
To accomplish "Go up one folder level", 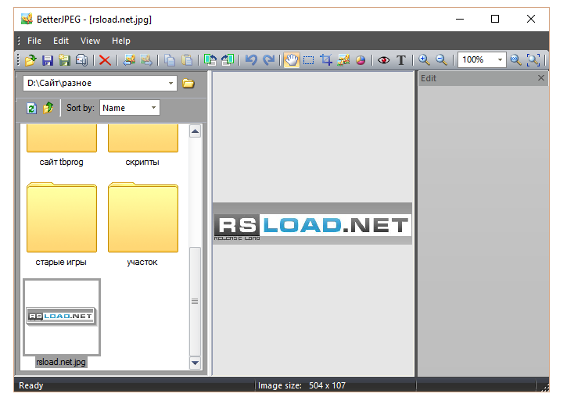I will [48, 108].
